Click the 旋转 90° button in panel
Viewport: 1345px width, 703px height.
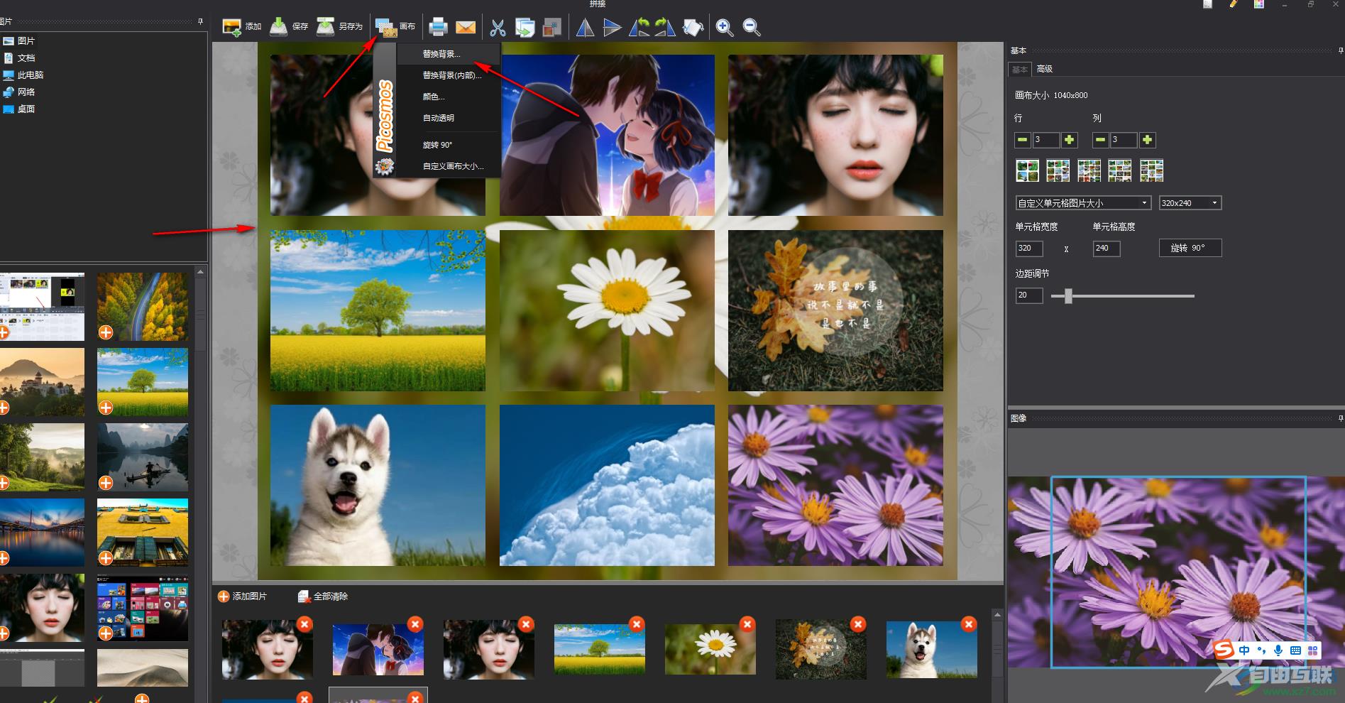coord(1190,248)
